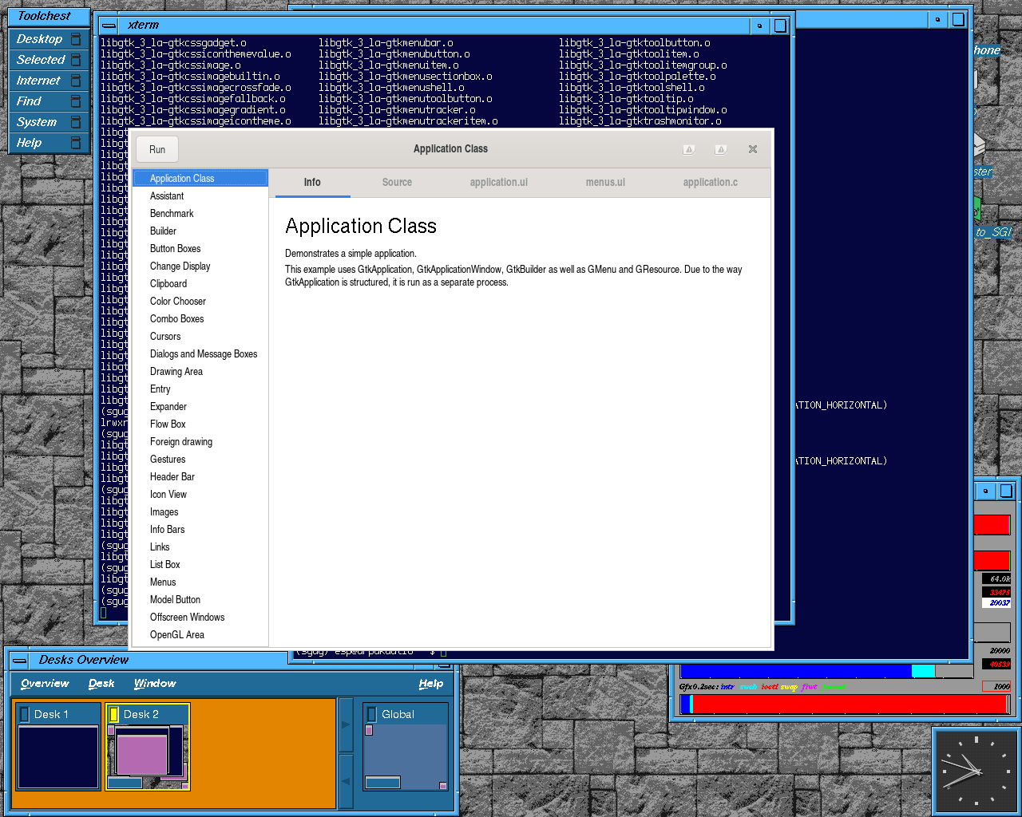Select Dialogs and Message Boxes demo
The height and width of the screenshot is (817, 1022).
200,354
